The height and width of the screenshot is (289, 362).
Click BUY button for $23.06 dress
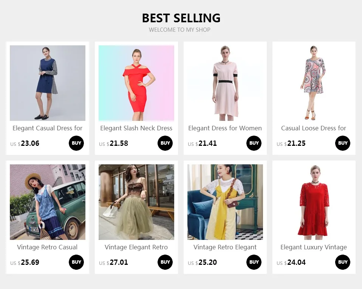coord(76,143)
